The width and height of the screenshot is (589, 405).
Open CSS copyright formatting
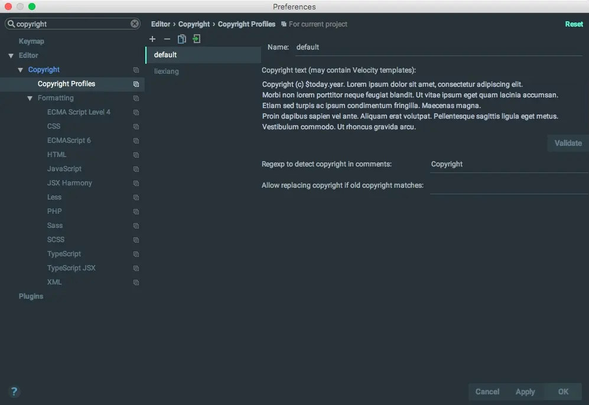point(54,126)
